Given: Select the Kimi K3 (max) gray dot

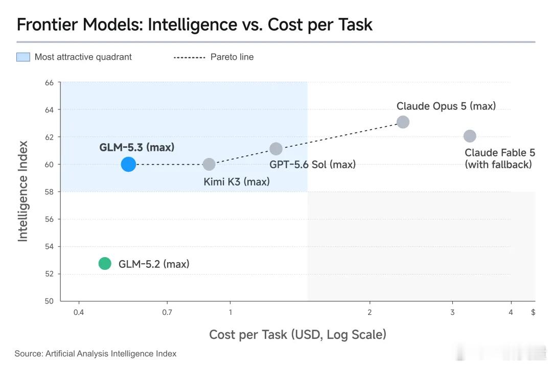Looking at the screenshot, I should click(209, 164).
